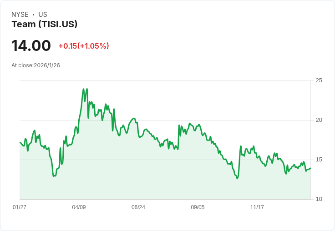
Task: Click the 20 price axis label
Action: [x=319, y=120]
